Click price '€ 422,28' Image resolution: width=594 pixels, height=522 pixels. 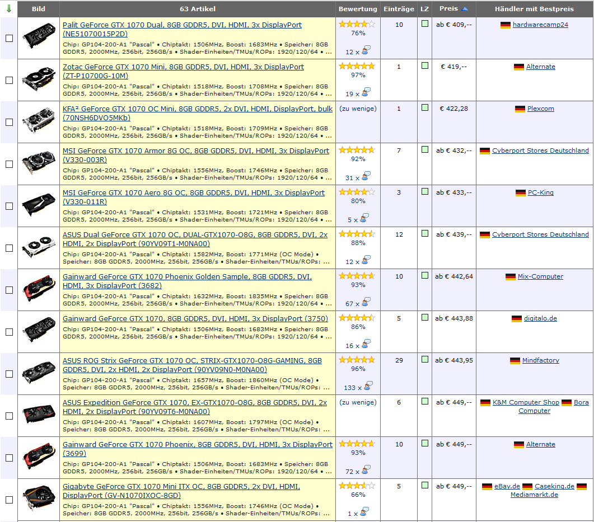click(x=454, y=109)
